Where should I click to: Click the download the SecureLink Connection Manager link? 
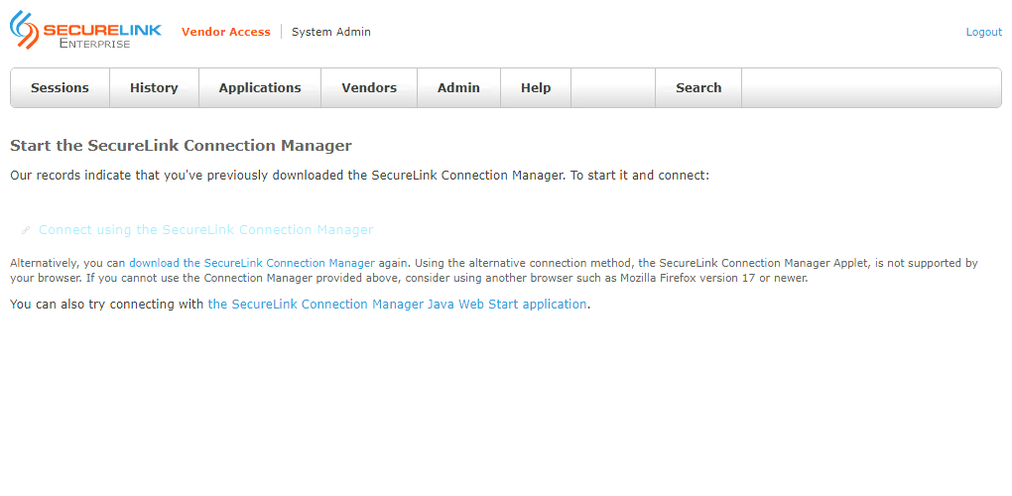coord(252,263)
